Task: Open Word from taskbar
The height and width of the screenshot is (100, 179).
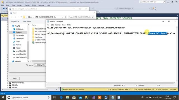Action: [106, 97]
